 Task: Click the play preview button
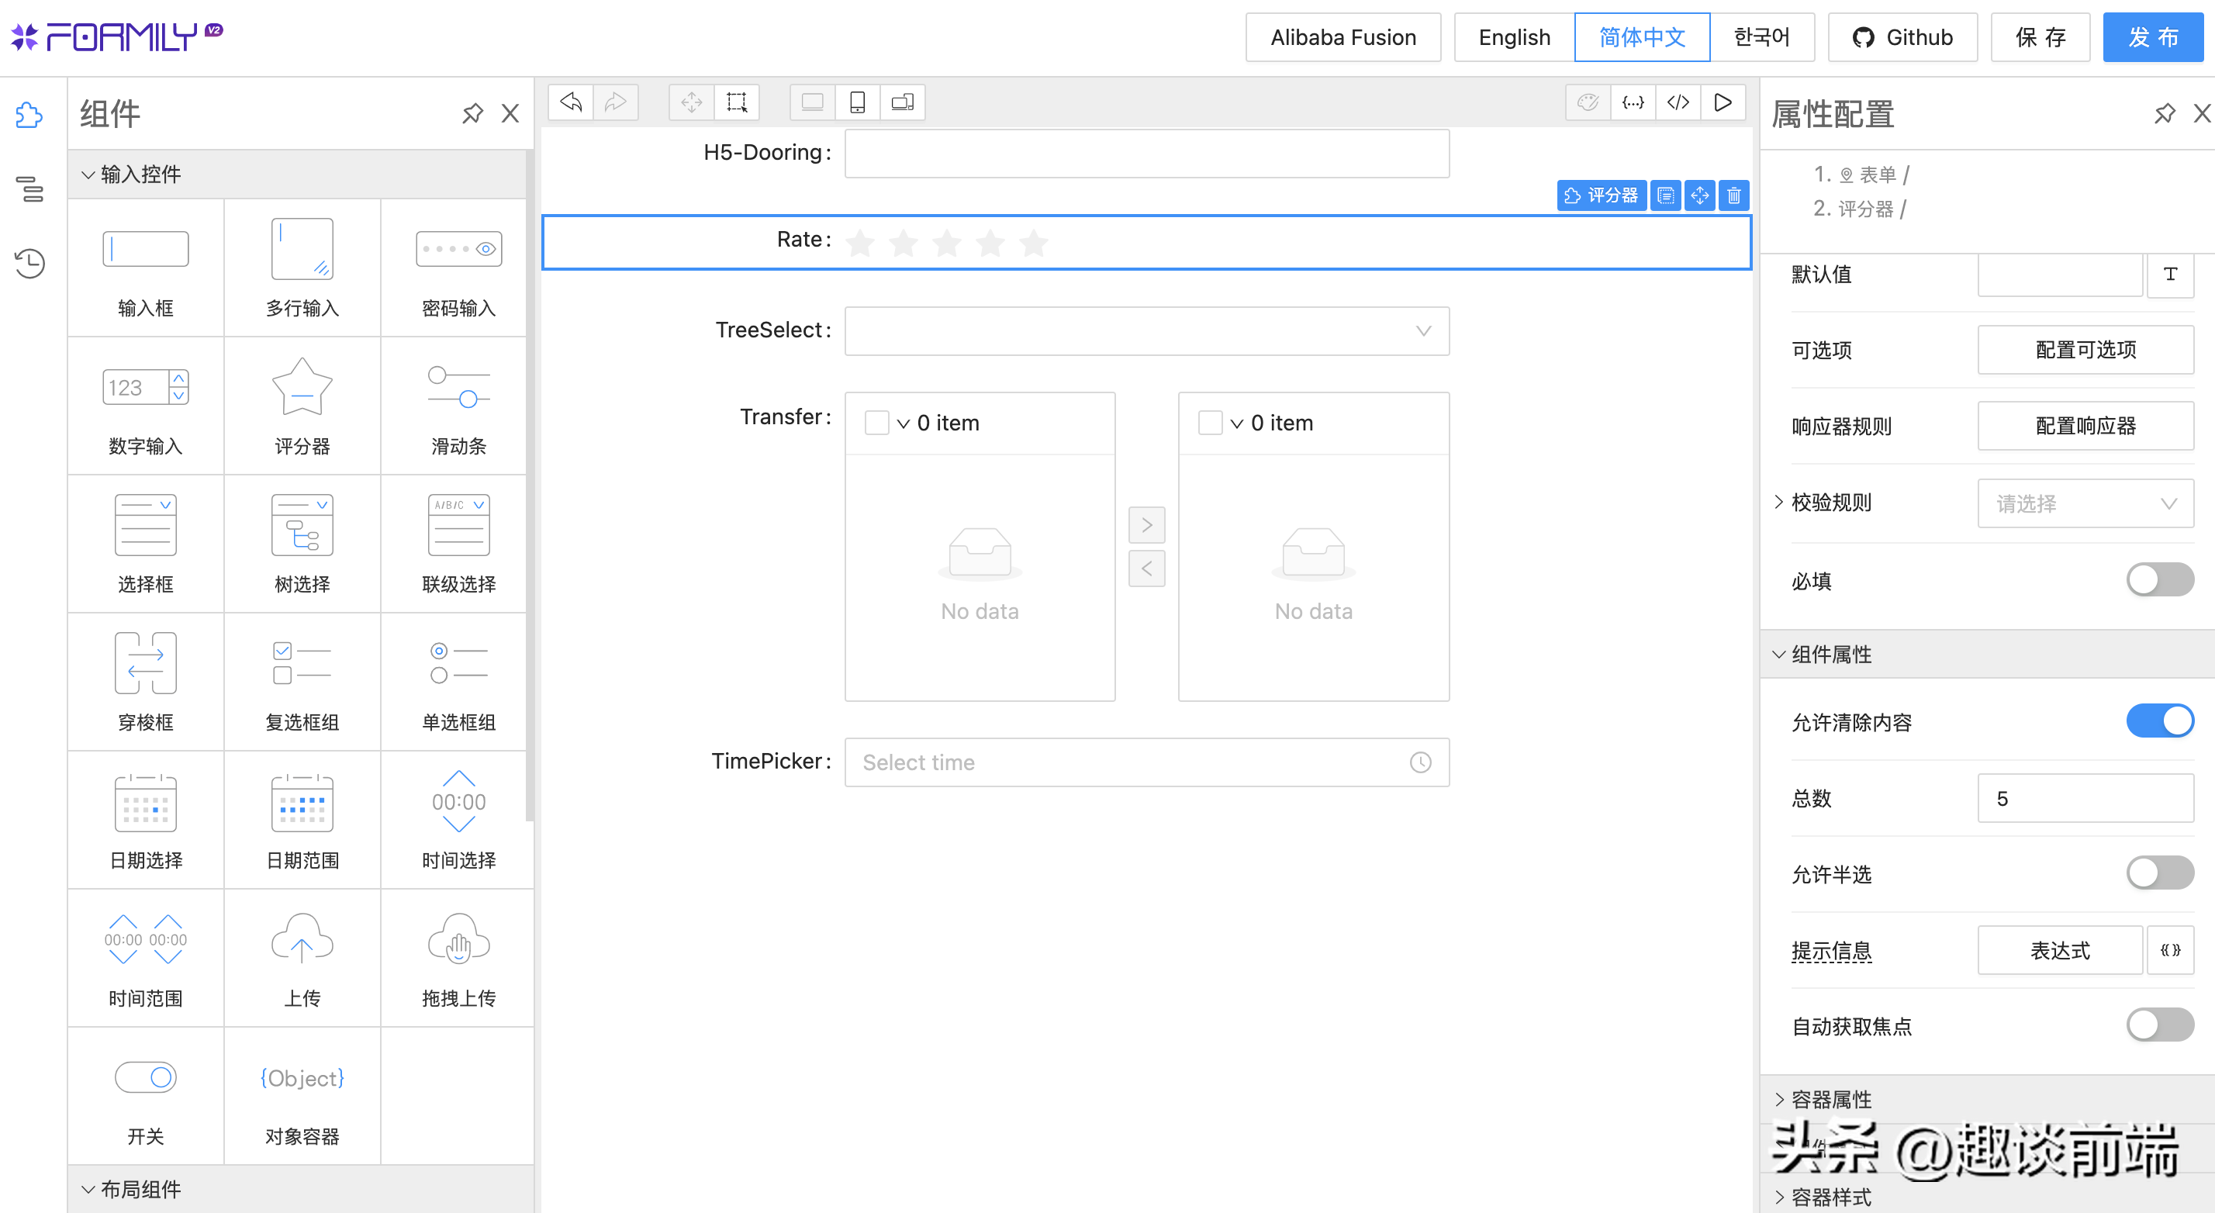(x=1723, y=102)
